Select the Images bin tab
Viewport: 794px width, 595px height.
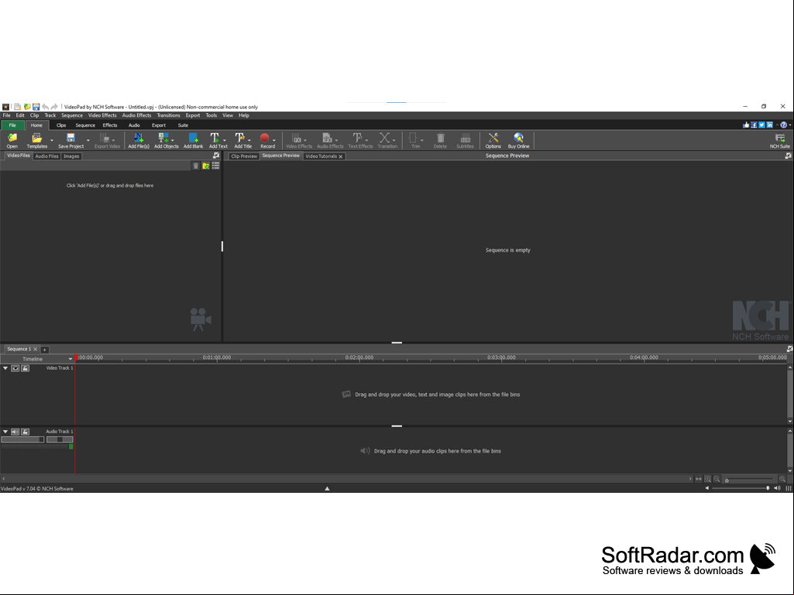point(71,156)
